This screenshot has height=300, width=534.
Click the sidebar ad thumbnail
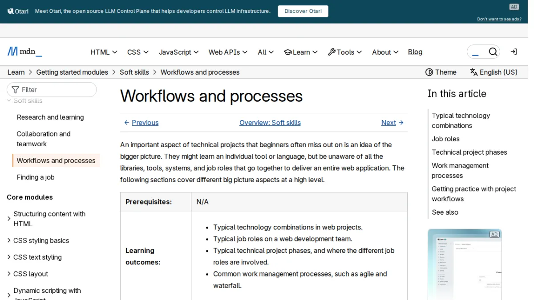click(465, 264)
